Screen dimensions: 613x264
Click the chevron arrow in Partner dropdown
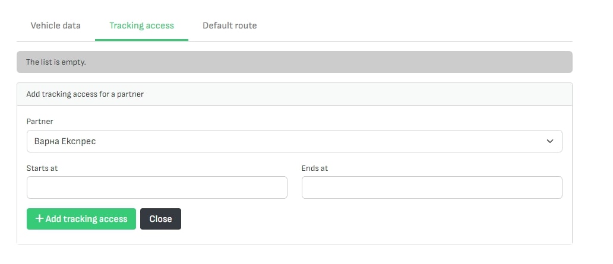(550, 141)
